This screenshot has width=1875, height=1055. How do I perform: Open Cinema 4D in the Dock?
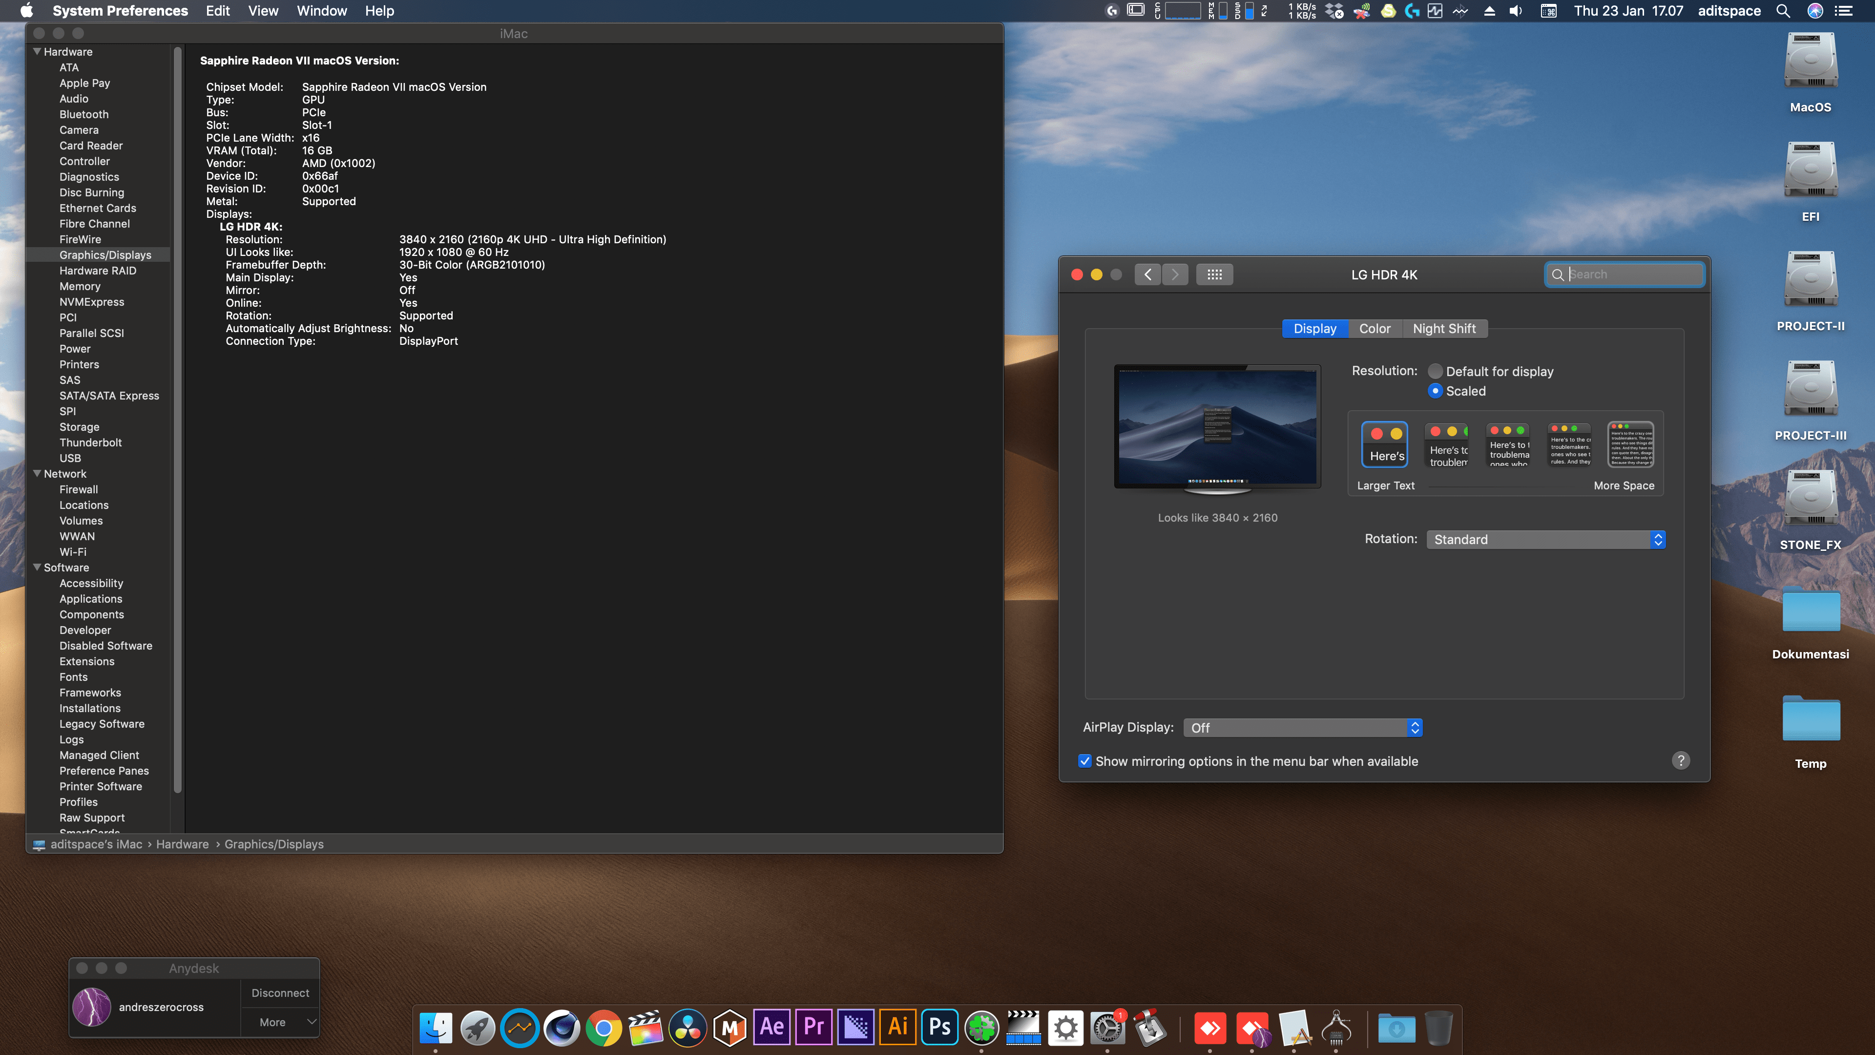562,1028
